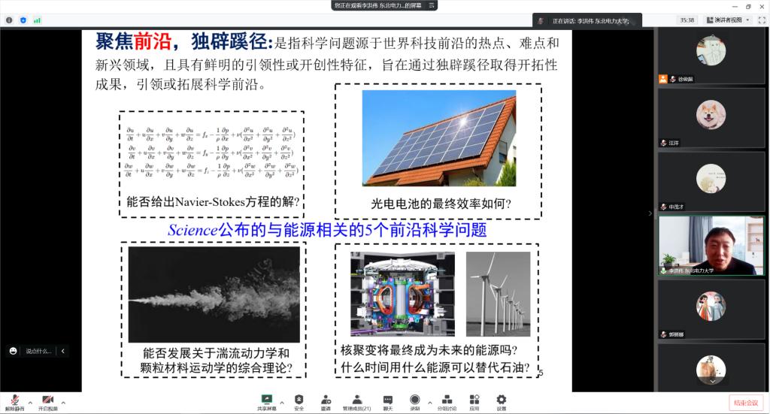Image resolution: width=770 pixels, height=414 pixels.
Task: Open the Apps (应用) icon
Action: pos(474,400)
